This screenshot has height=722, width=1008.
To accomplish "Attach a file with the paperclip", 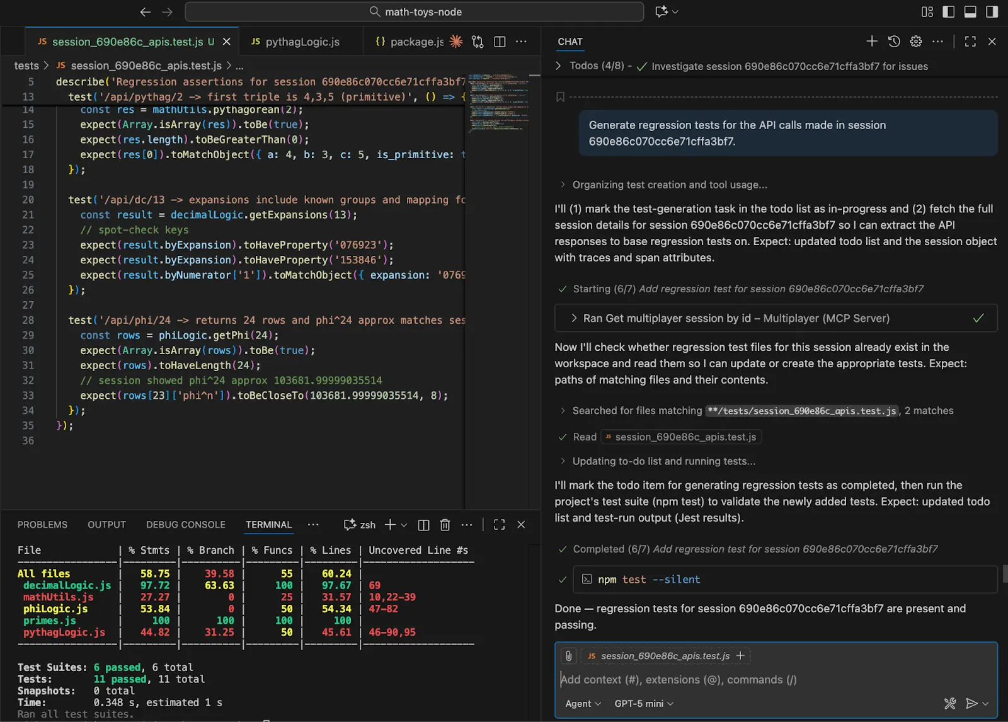I will tap(569, 655).
